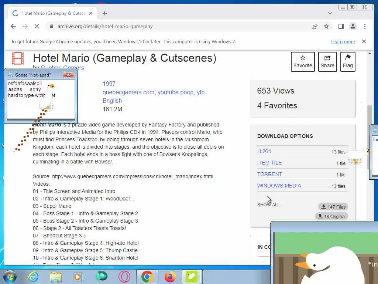The image size is (378, 284).
Task: Click the Share button on the page
Action: pos(327,62)
